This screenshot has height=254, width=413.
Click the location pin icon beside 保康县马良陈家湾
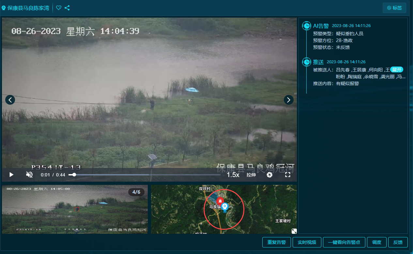4,8
